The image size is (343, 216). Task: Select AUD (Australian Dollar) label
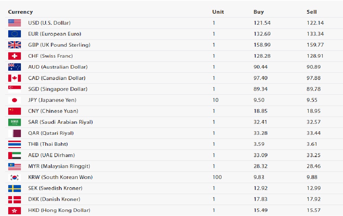(x=58, y=67)
